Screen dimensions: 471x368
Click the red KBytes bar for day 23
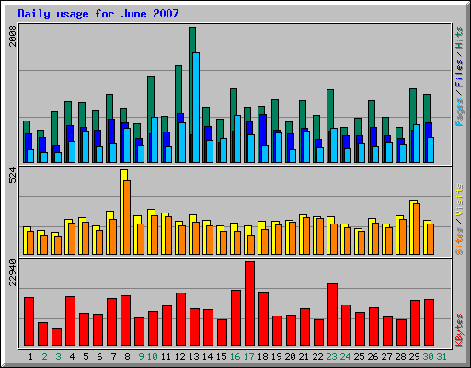point(332,315)
